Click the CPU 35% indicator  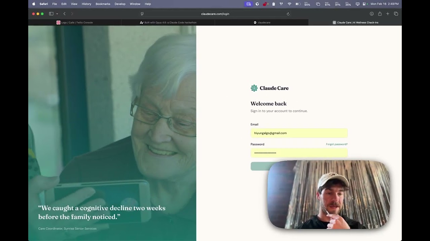coord(348,4)
